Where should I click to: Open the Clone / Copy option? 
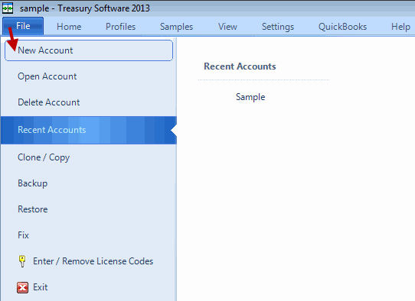click(89, 157)
